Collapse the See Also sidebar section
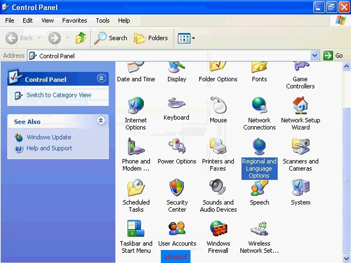Viewport: 351px width, 263px height. tap(101, 121)
